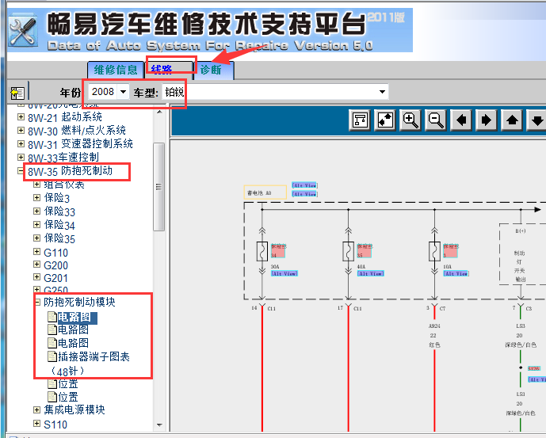546x438 pixels.
Task: Select the 防抱死制动模块 label
Action: point(79,302)
